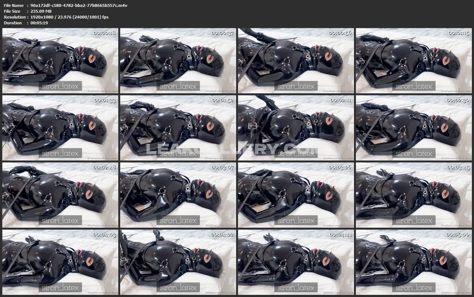Select the 00:00:56 thumbnail
The image size is (474, 297).
coord(296,61)
